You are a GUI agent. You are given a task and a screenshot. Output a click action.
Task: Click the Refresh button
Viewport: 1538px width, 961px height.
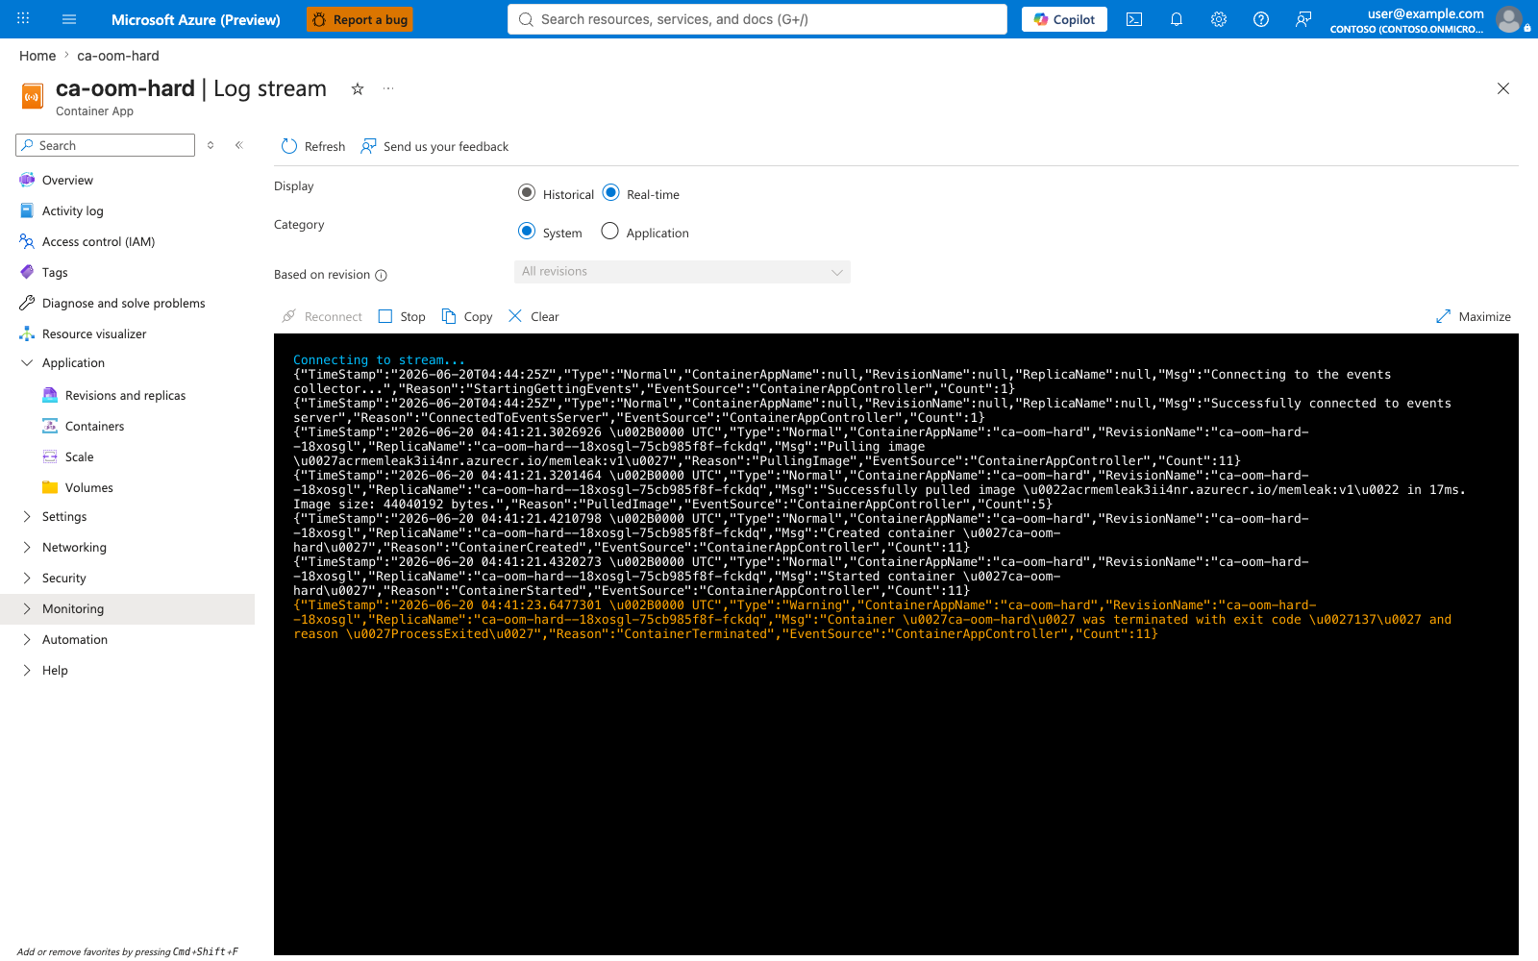click(x=313, y=146)
